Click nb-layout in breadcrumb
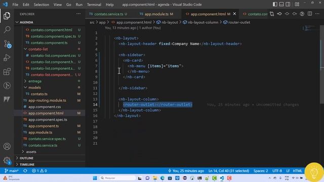324x182 pixels. (167, 22)
